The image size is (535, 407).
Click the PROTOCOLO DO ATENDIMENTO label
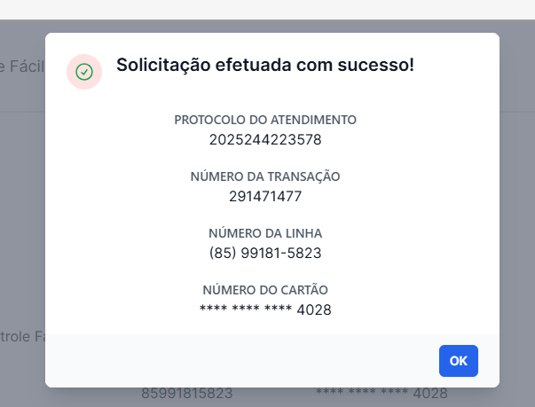point(265,120)
